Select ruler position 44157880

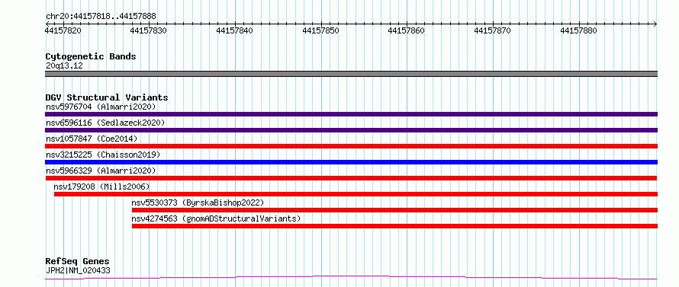coord(578,30)
